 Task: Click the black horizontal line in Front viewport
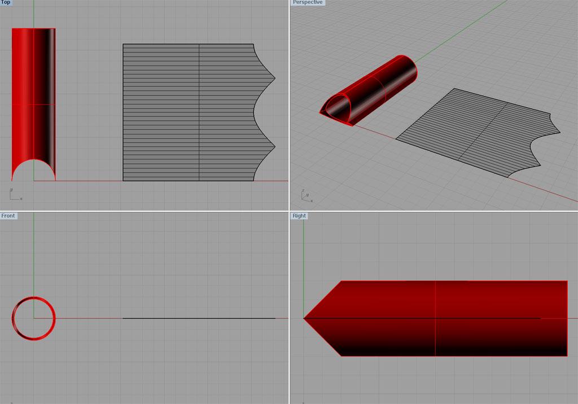pyautogui.click(x=199, y=318)
